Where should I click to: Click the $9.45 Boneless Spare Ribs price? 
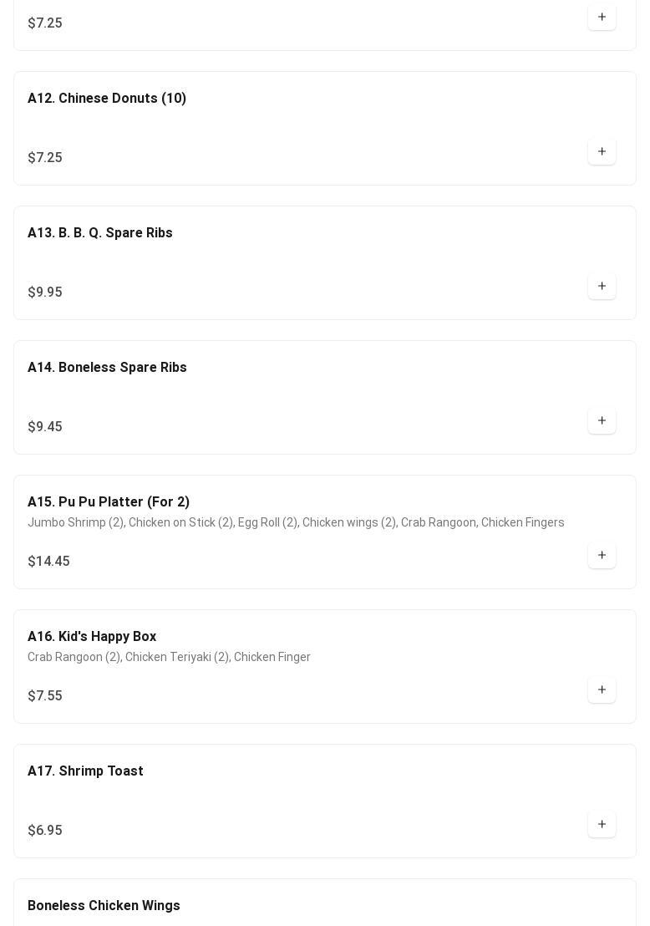coord(45,427)
